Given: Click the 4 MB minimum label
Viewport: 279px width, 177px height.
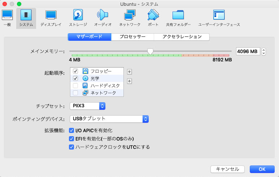Looking at the screenshot, I should 75,60.
